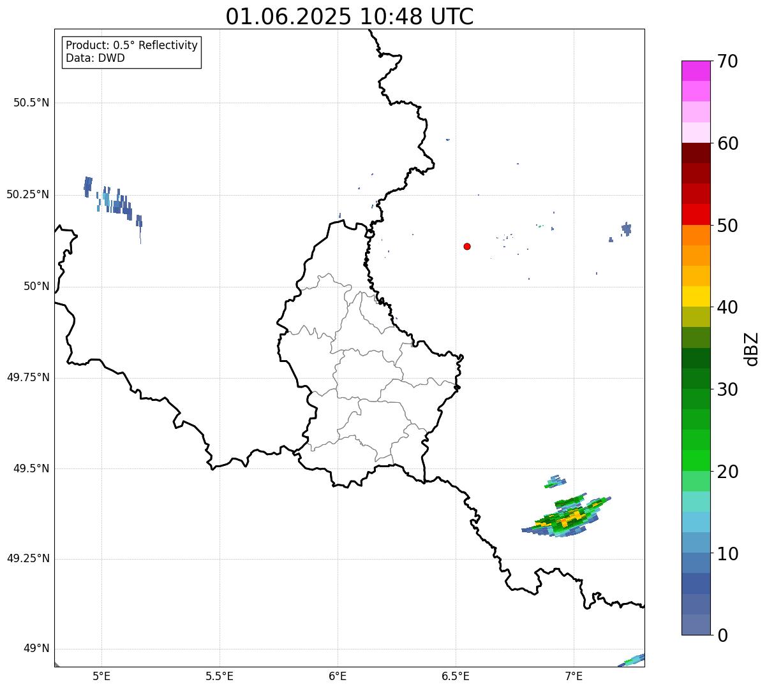The width and height of the screenshot is (767, 689).
Task: Click the bright red colorbar segment above 50
Action: 696,214
